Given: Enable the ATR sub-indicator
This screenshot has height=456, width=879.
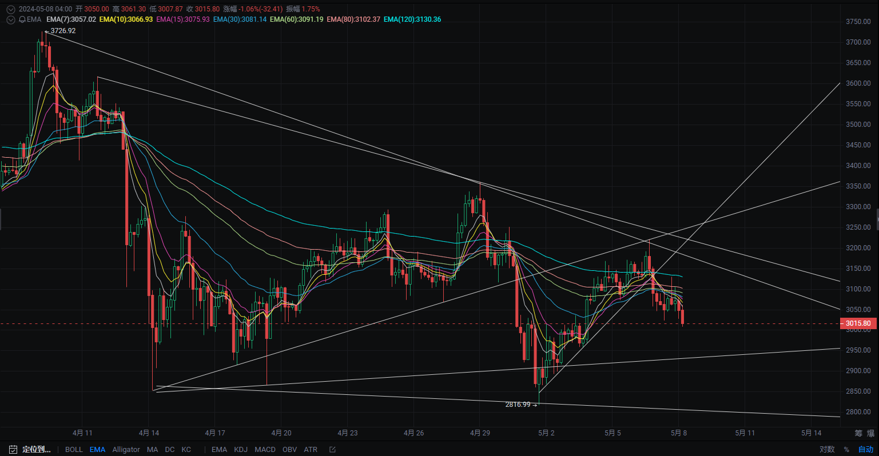Looking at the screenshot, I should point(311,450).
